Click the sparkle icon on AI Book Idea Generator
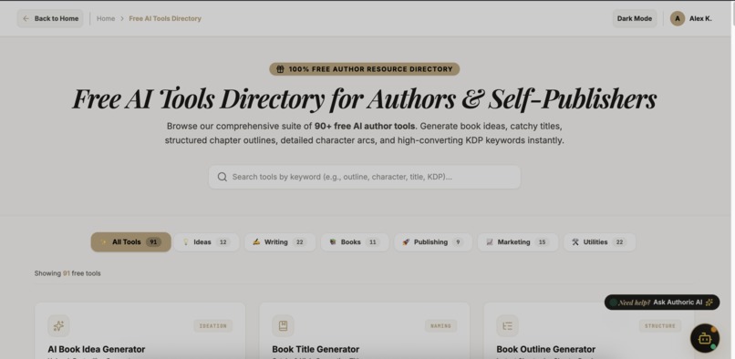 [58, 325]
